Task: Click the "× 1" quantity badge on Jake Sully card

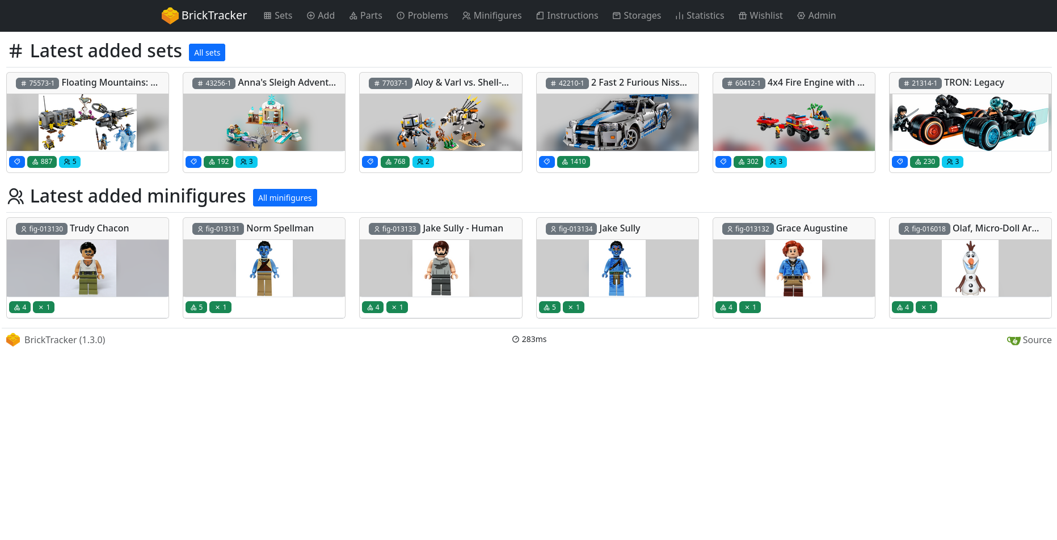Action: tap(573, 307)
